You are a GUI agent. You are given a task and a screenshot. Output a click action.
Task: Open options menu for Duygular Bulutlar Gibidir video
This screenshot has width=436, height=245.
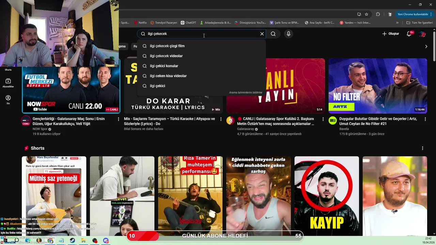click(425, 119)
